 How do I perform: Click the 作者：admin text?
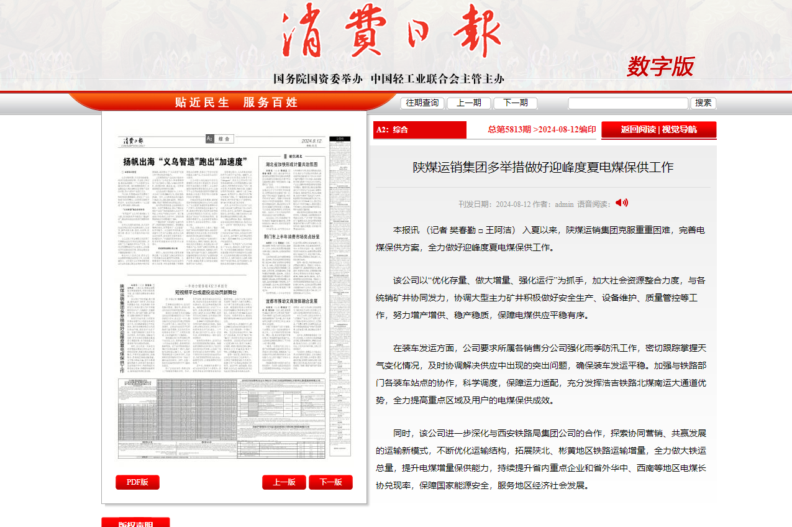tap(553, 204)
